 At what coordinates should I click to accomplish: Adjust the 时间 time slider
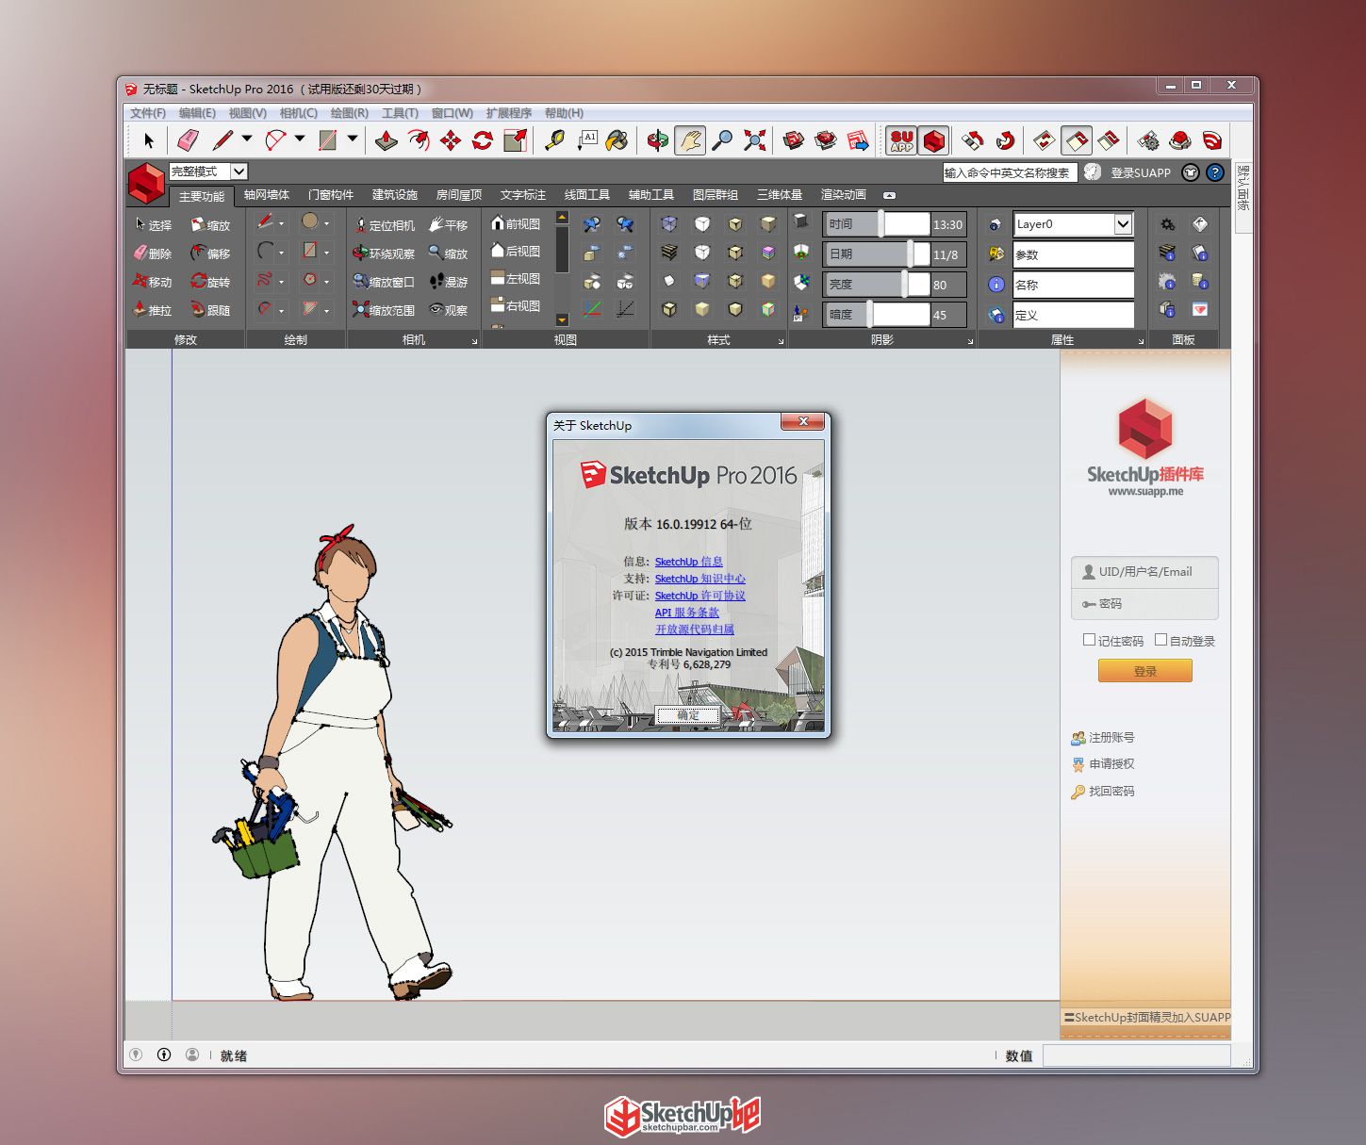click(x=880, y=224)
